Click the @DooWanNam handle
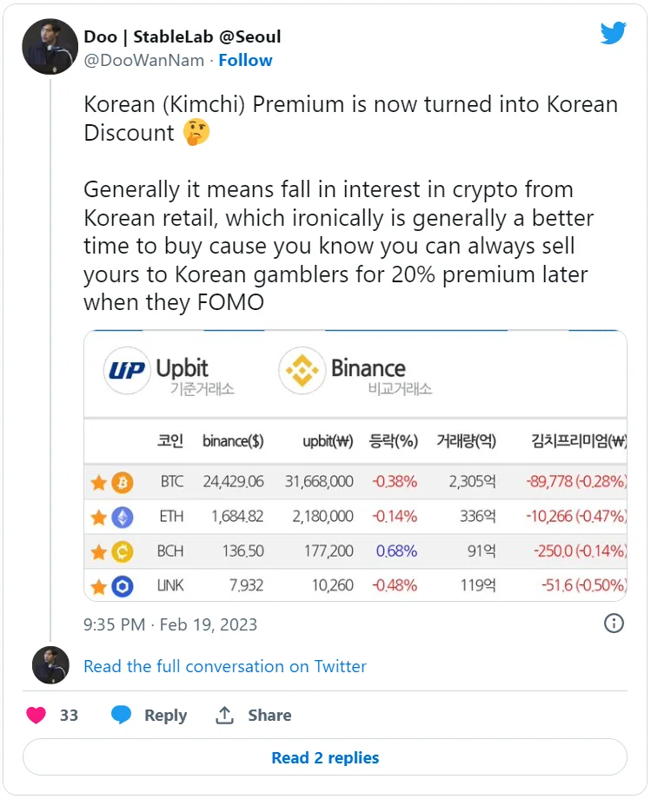 [144, 60]
